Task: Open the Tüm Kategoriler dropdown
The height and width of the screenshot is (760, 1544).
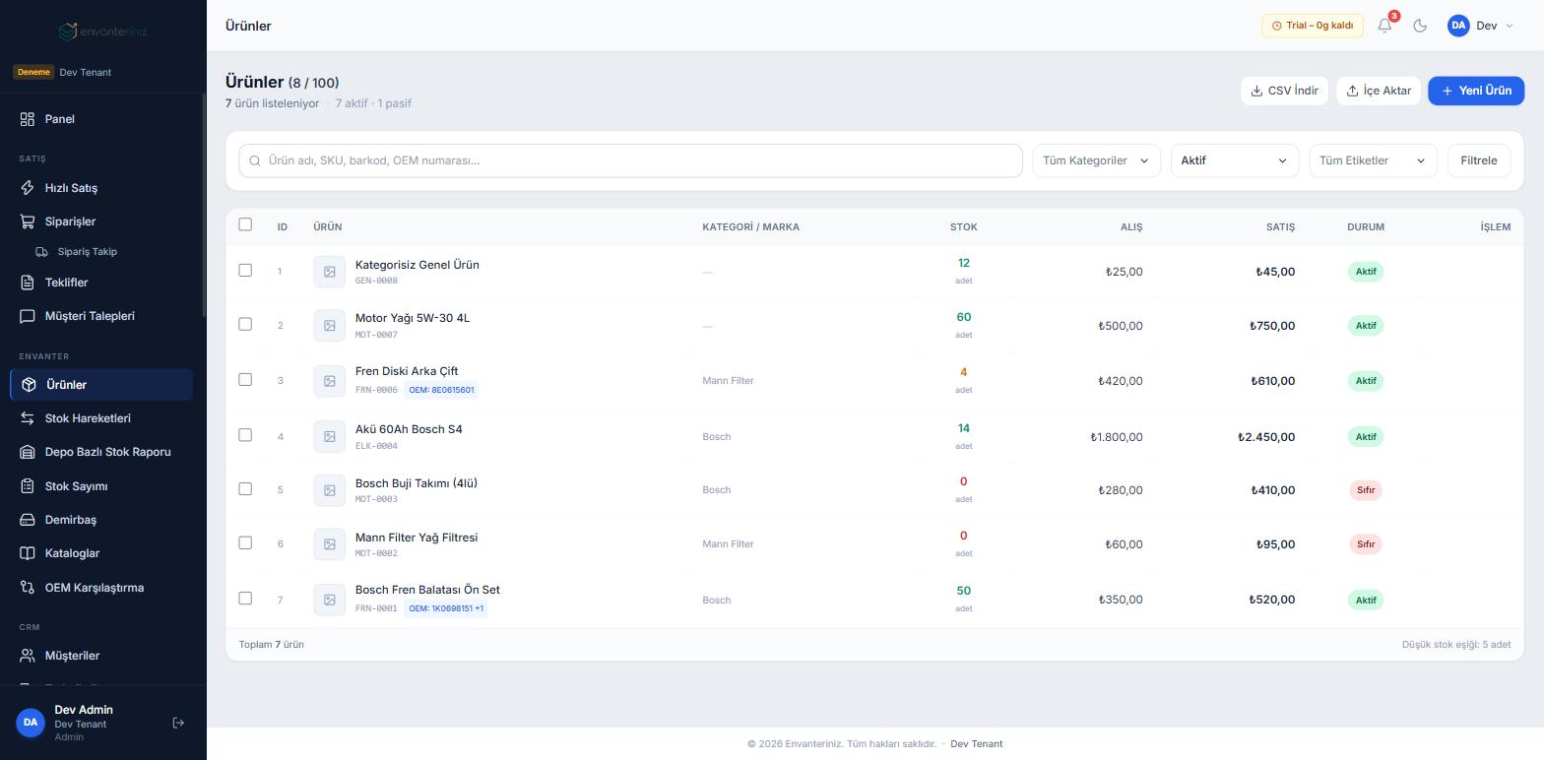Action: (x=1096, y=160)
